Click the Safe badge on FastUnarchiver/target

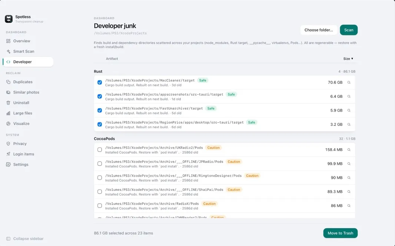[211, 108]
